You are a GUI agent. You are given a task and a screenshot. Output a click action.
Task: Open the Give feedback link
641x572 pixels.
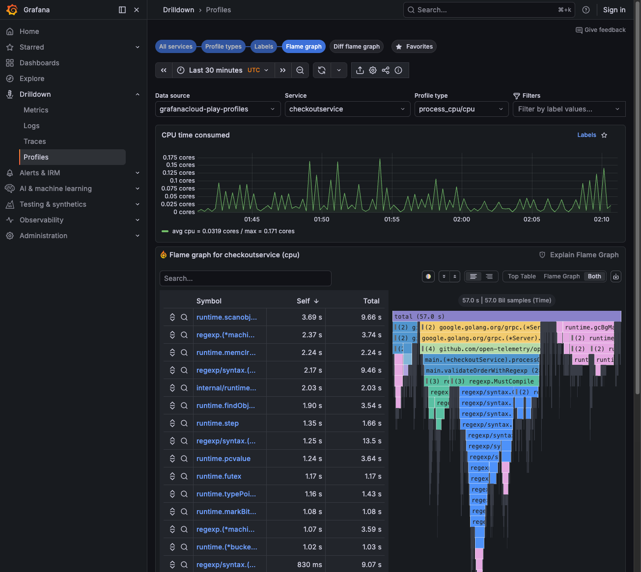coord(600,30)
